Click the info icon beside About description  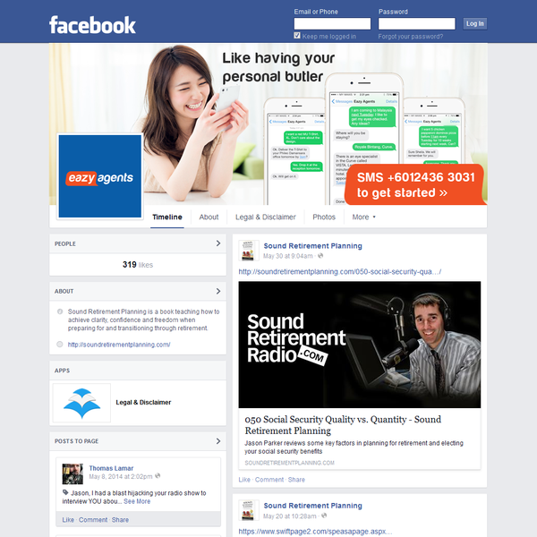[x=60, y=311]
